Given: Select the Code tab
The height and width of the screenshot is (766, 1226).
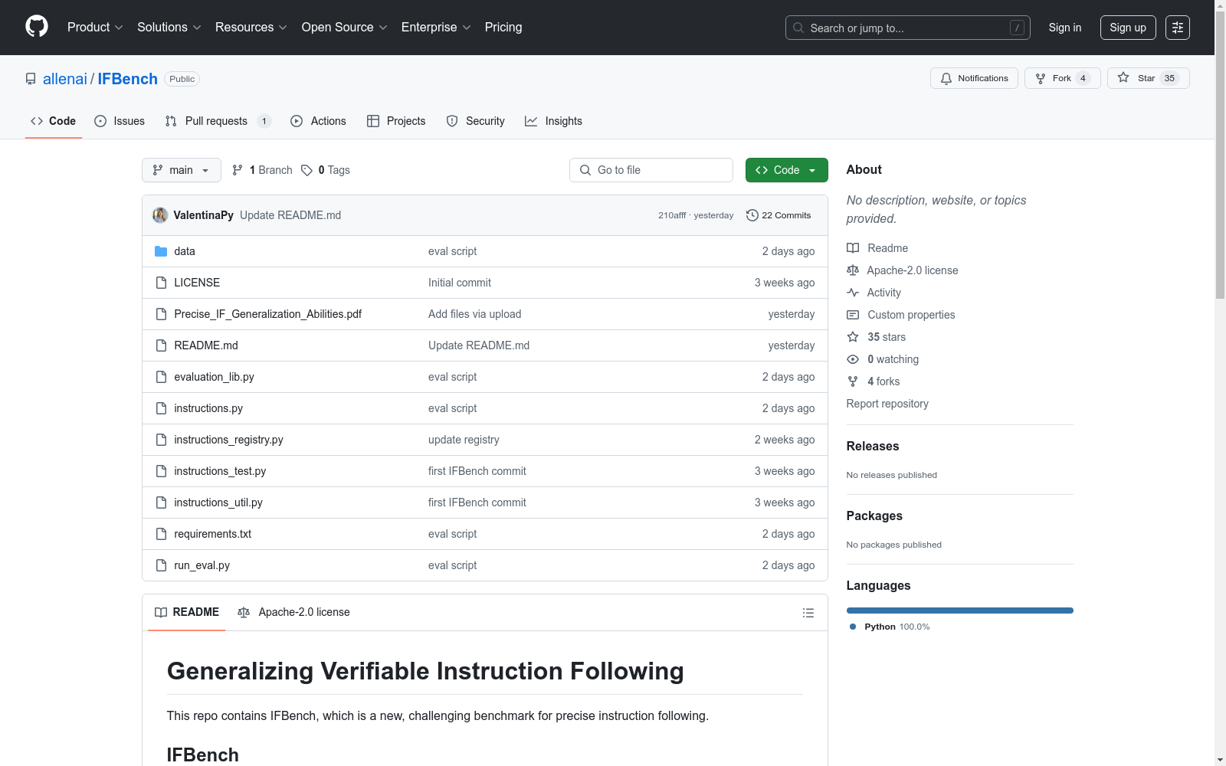Looking at the screenshot, I should 54,121.
